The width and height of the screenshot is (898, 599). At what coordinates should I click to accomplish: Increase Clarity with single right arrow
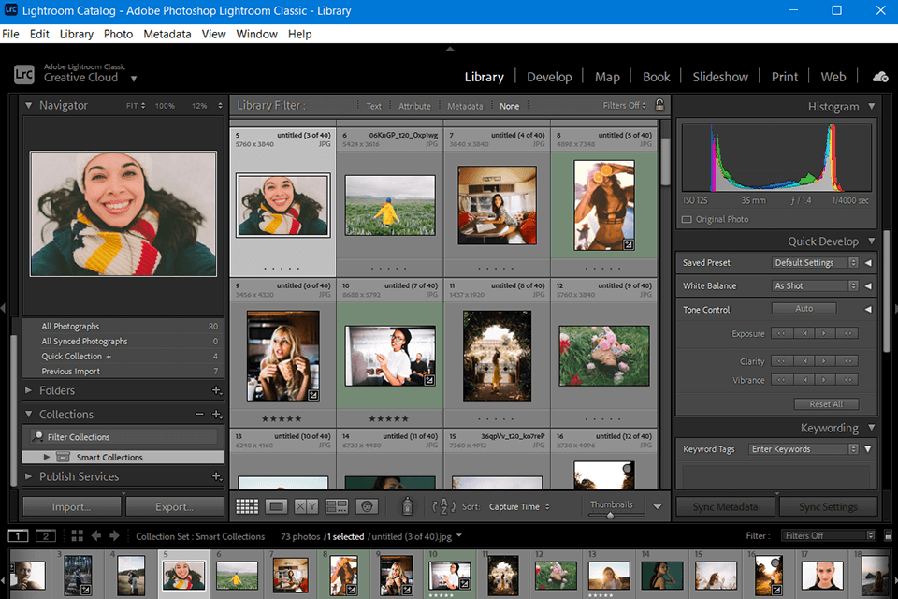tap(825, 361)
